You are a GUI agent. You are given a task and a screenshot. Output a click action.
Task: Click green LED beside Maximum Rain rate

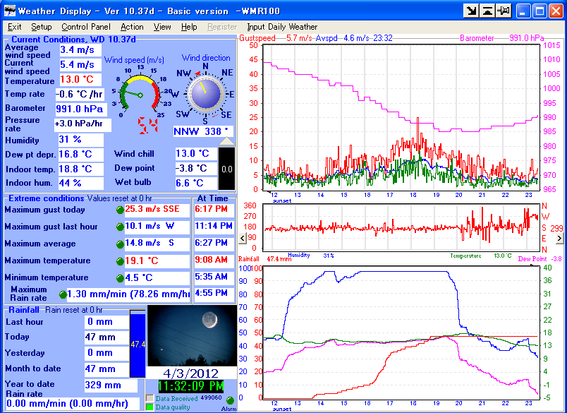coord(63,293)
